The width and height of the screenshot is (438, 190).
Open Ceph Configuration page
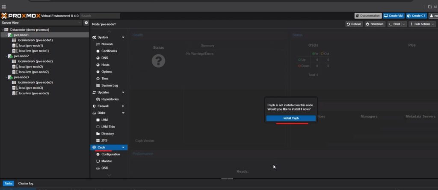click(x=111, y=154)
